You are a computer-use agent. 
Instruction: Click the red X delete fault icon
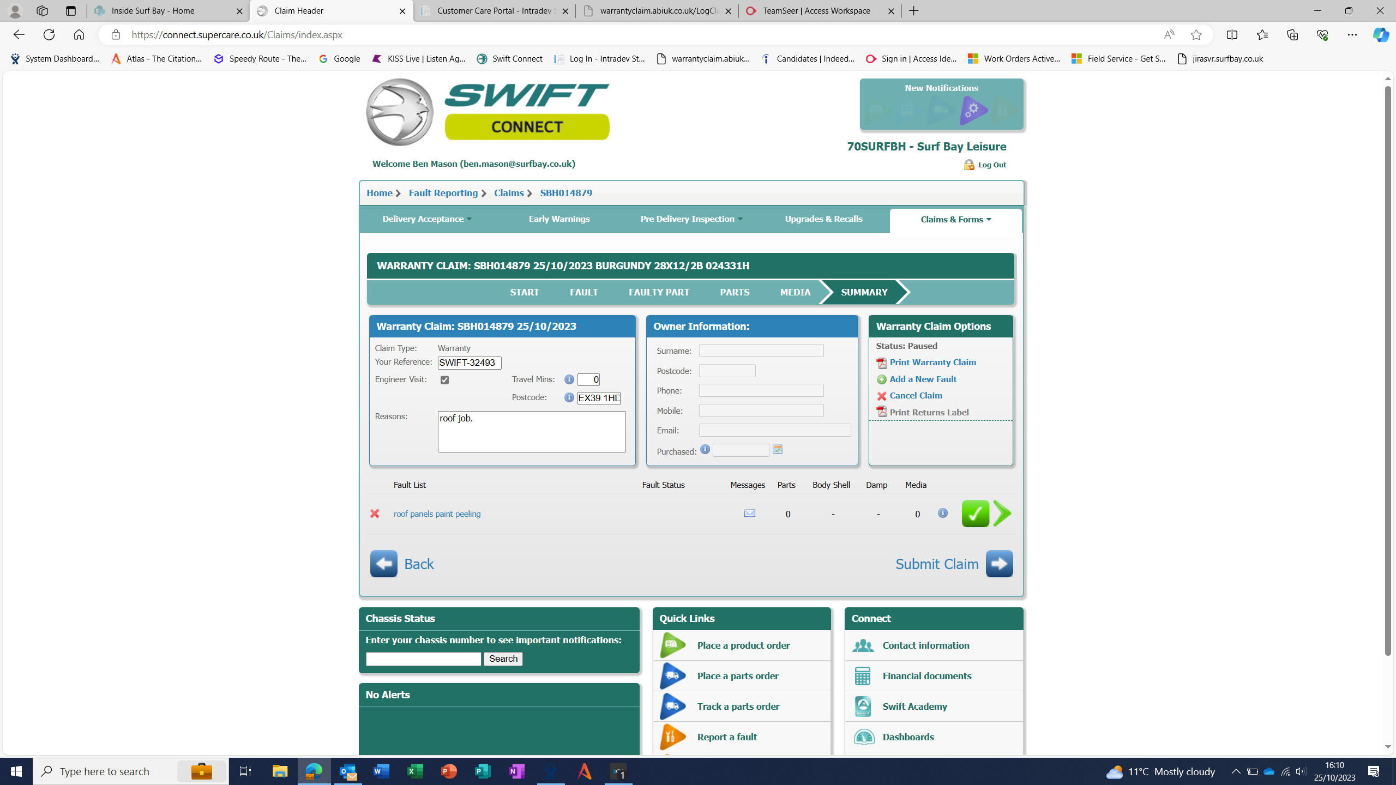pos(375,514)
